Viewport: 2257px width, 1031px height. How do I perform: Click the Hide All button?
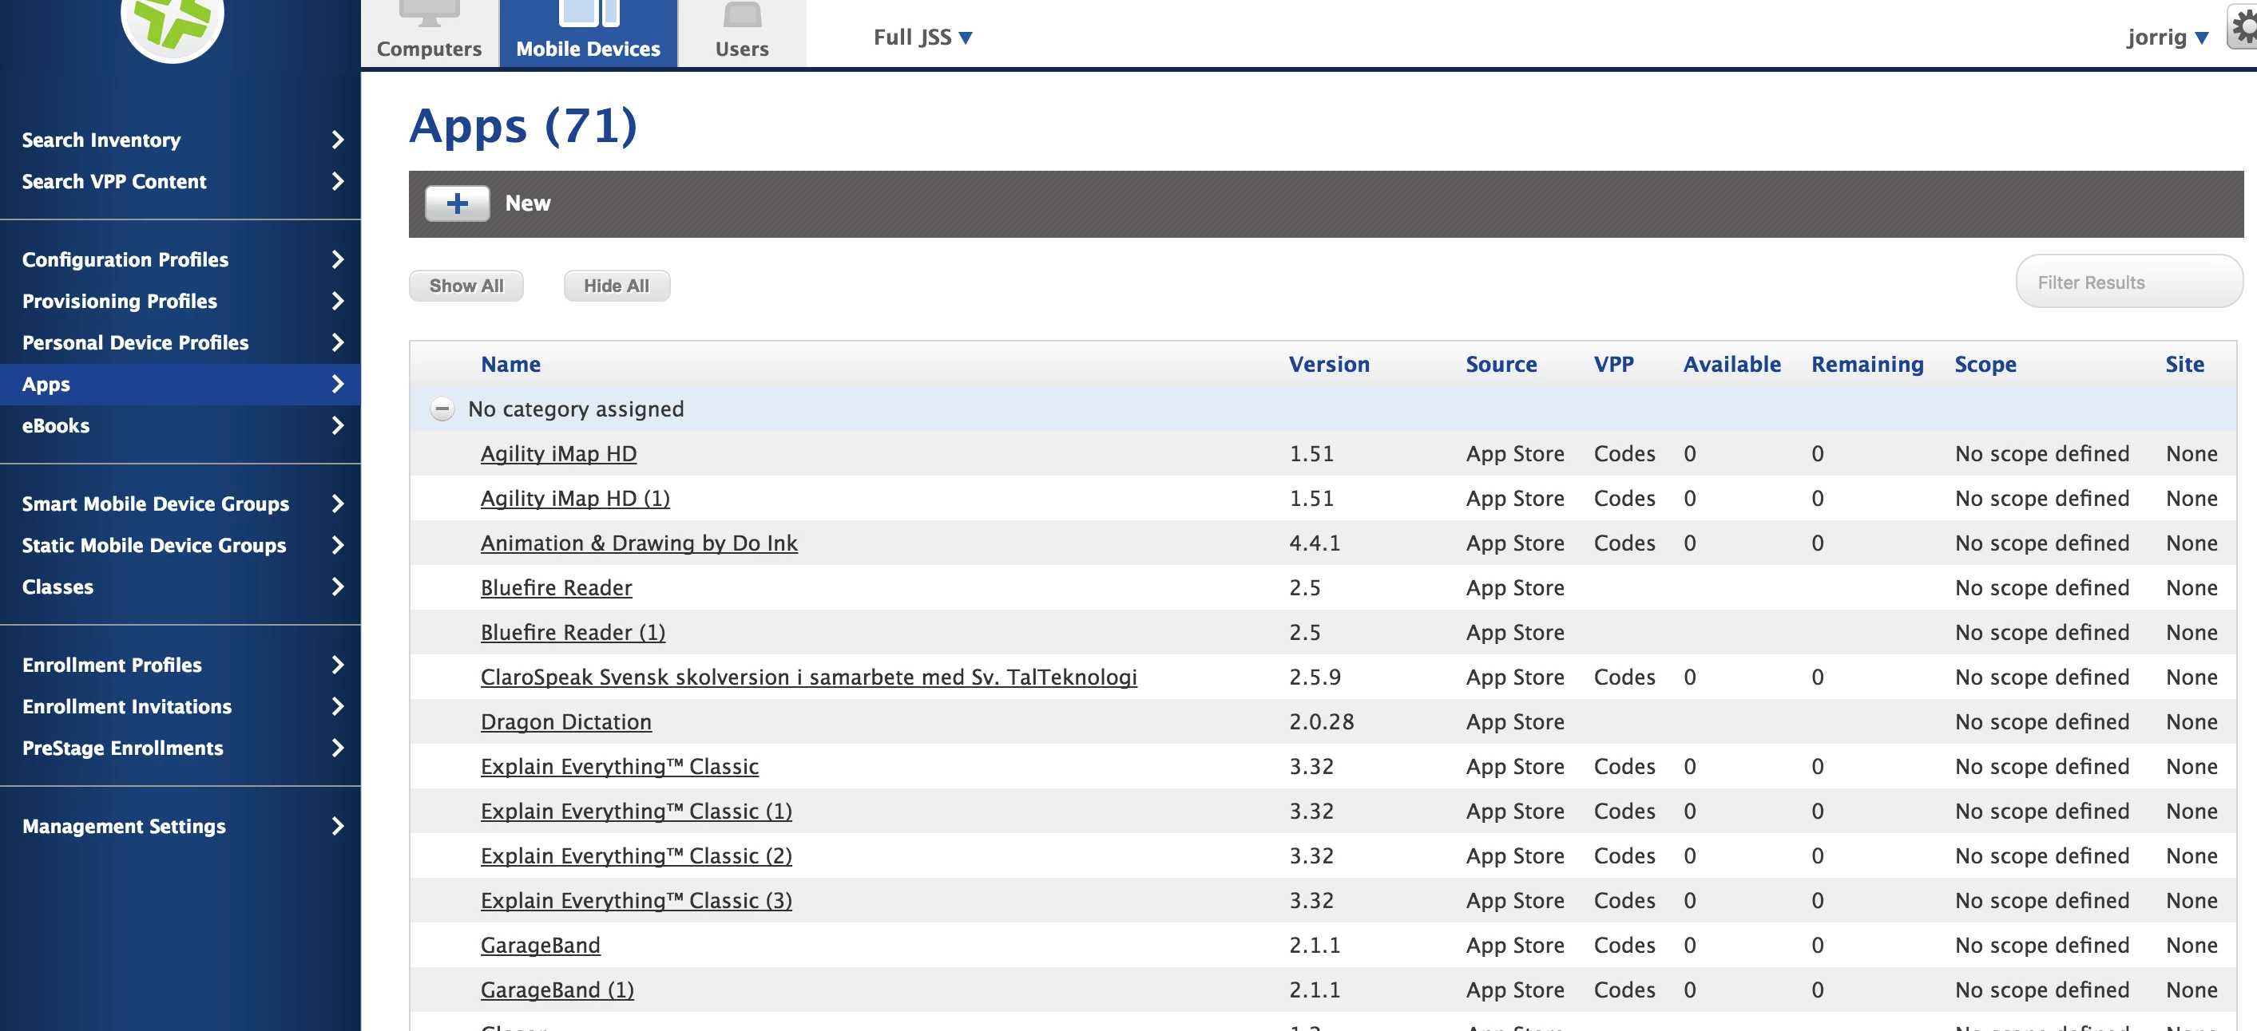(x=616, y=286)
